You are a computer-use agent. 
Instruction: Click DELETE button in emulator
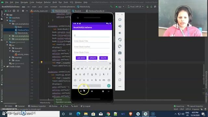pyautogui.click(x=103, y=58)
